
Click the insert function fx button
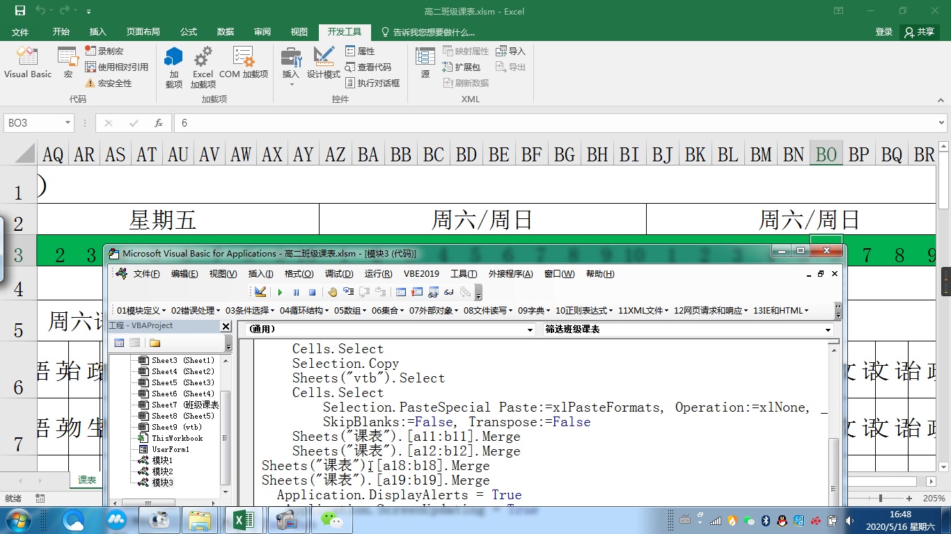(159, 123)
